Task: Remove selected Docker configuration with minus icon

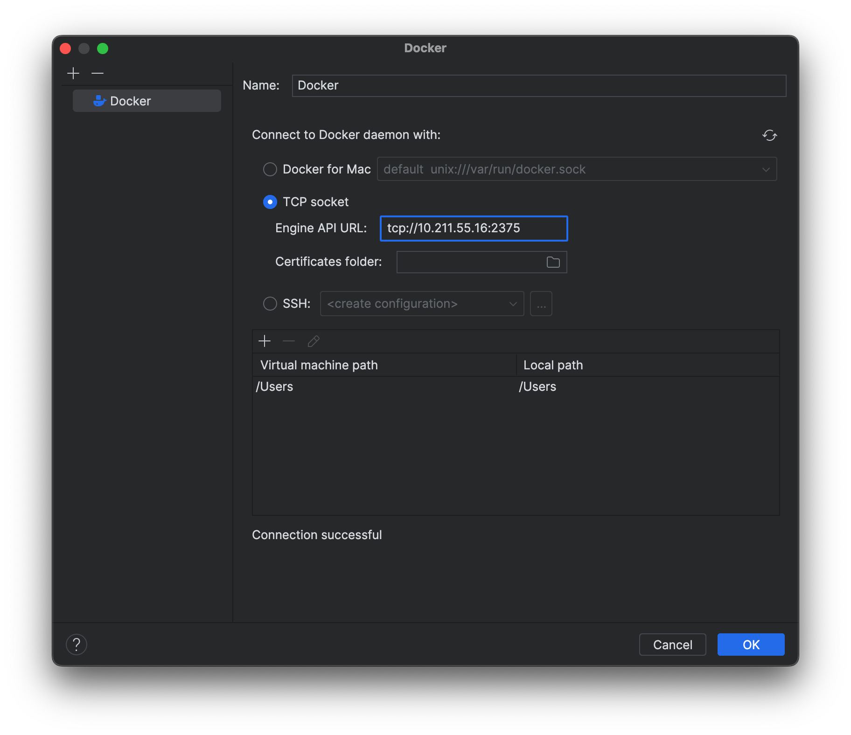Action: point(98,73)
